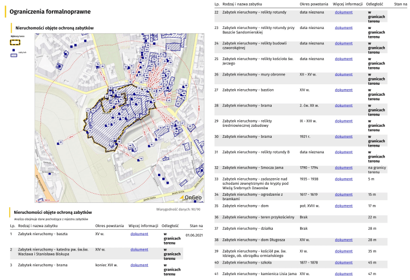Image resolution: width=410 pixels, height=280 pixels.
Task: Click the Rodzaj i nazwa zabytku header in left table
Action: (x=38, y=226)
